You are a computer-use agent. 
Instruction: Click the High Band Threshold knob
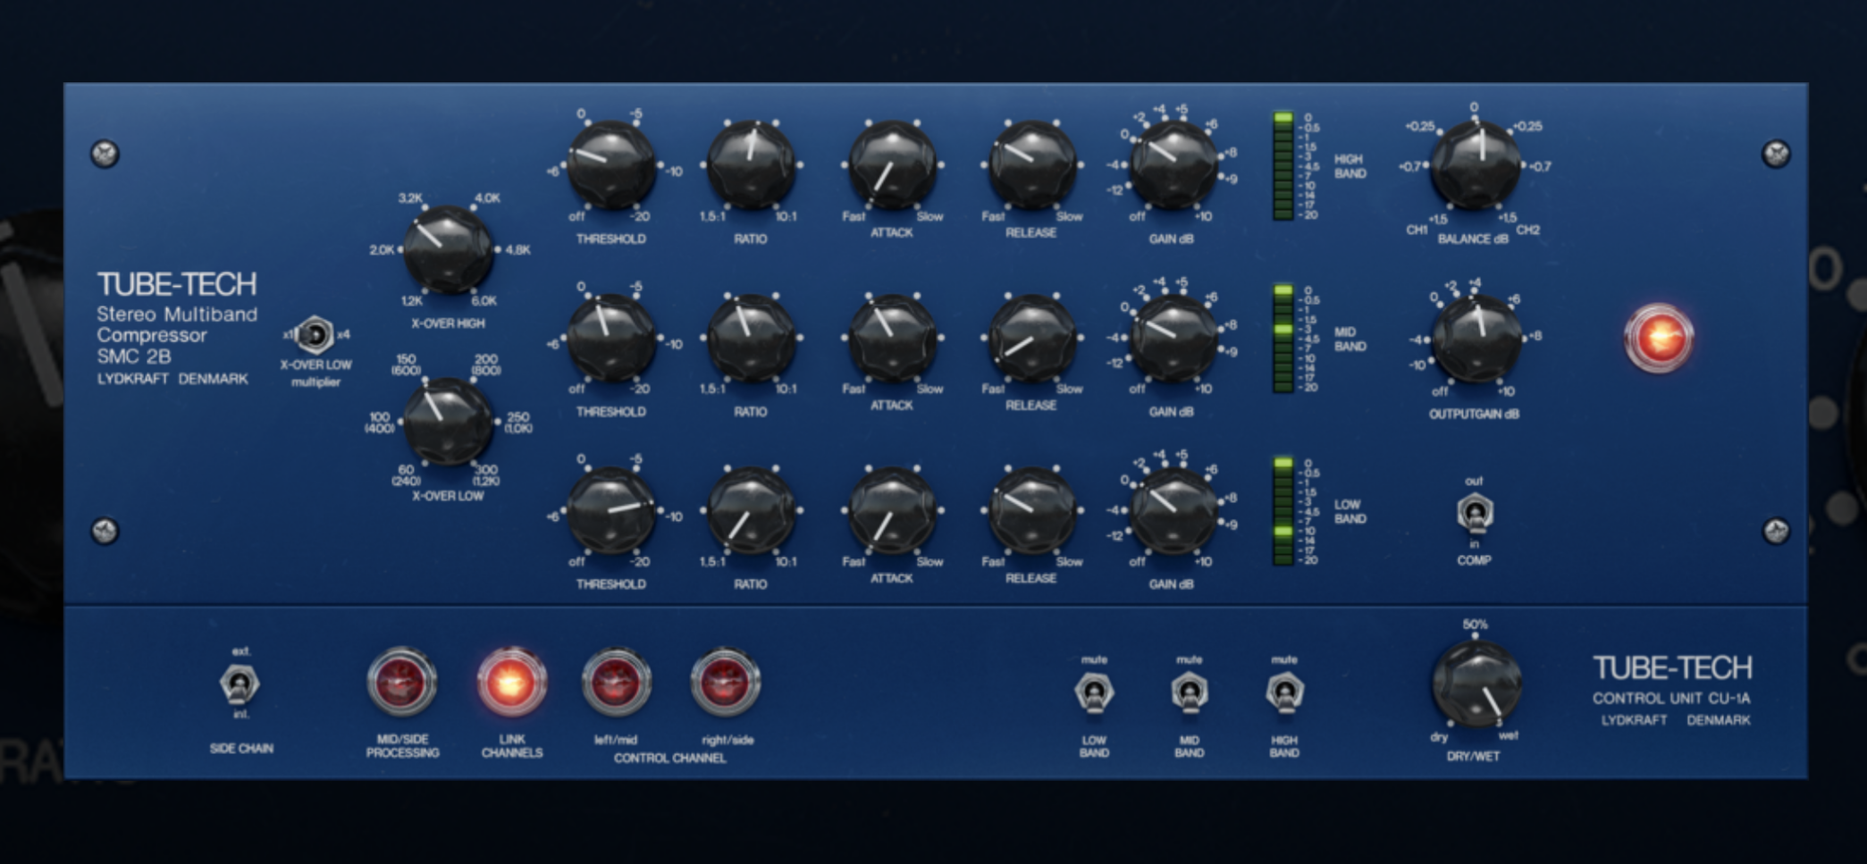click(611, 165)
